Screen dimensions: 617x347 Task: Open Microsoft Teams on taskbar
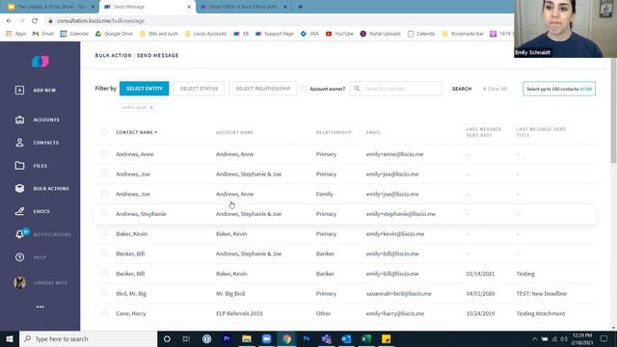[326, 338]
